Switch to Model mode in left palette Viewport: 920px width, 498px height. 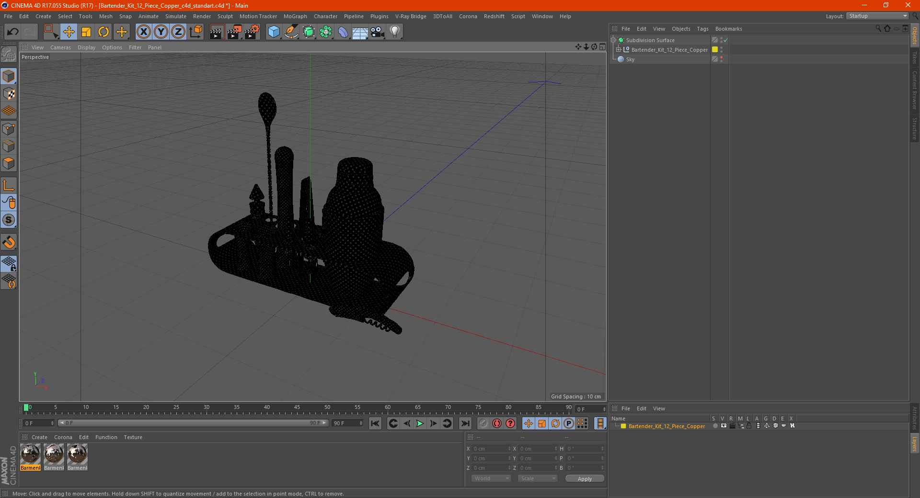[x=9, y=76]
